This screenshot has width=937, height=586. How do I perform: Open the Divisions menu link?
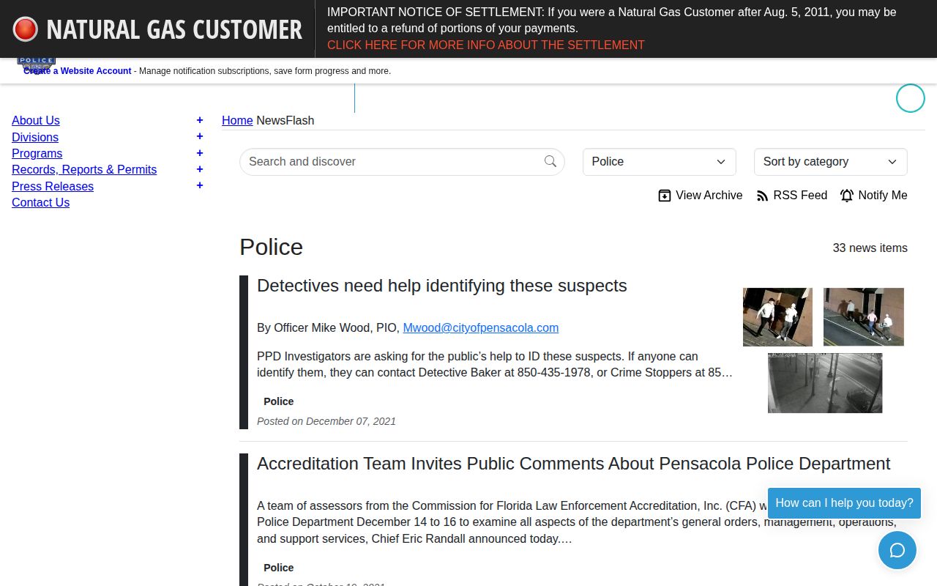point(35,137)
